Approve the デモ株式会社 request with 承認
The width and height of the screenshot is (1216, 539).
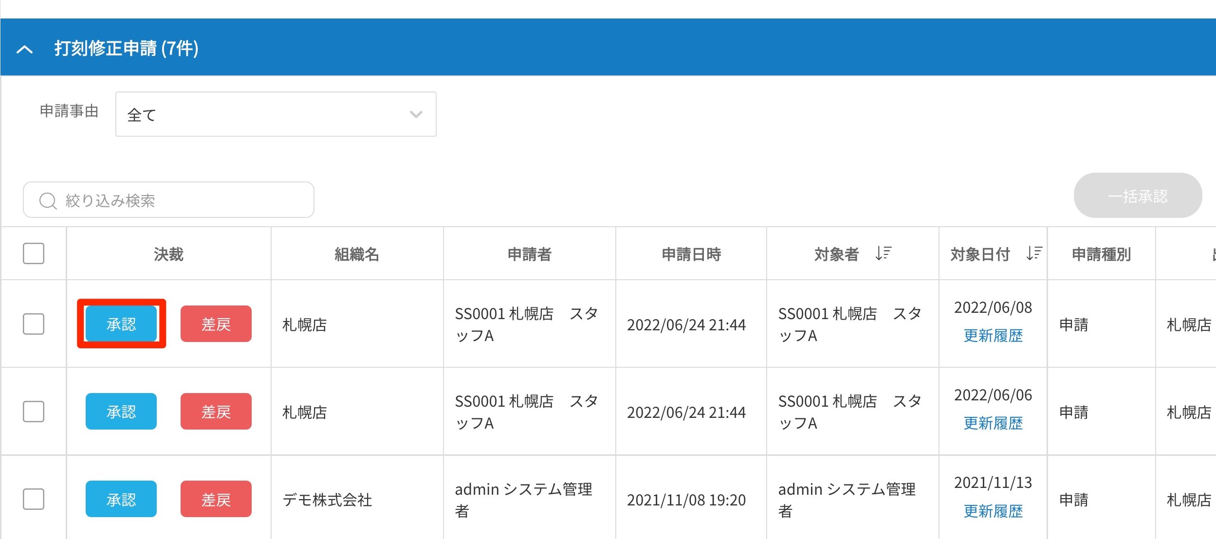point(121,499)
